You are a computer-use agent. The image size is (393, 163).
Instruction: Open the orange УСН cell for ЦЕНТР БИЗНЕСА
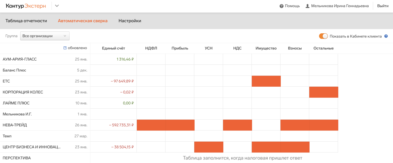click(209, 147)
